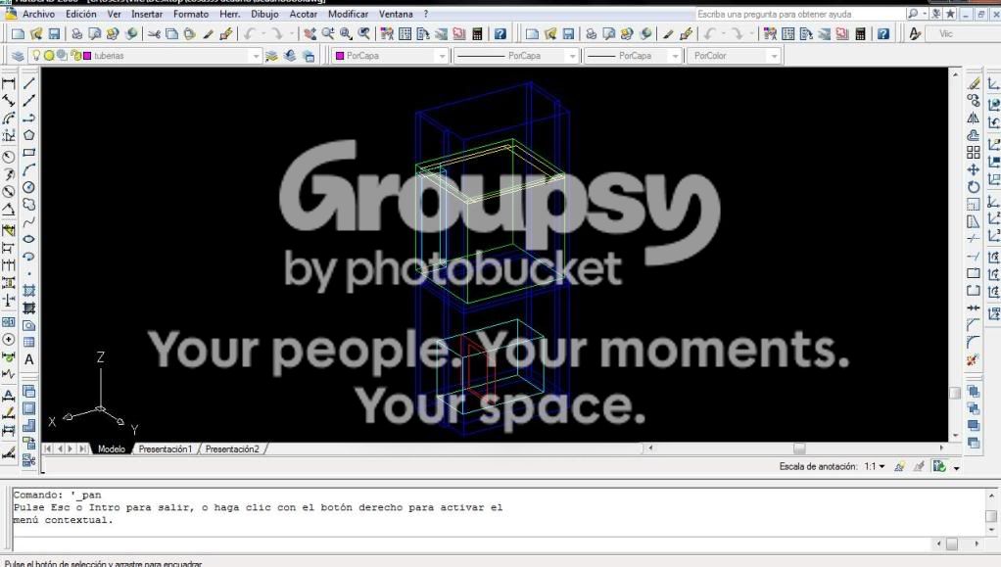Select the Mirror modify tool

click(973, 118)
